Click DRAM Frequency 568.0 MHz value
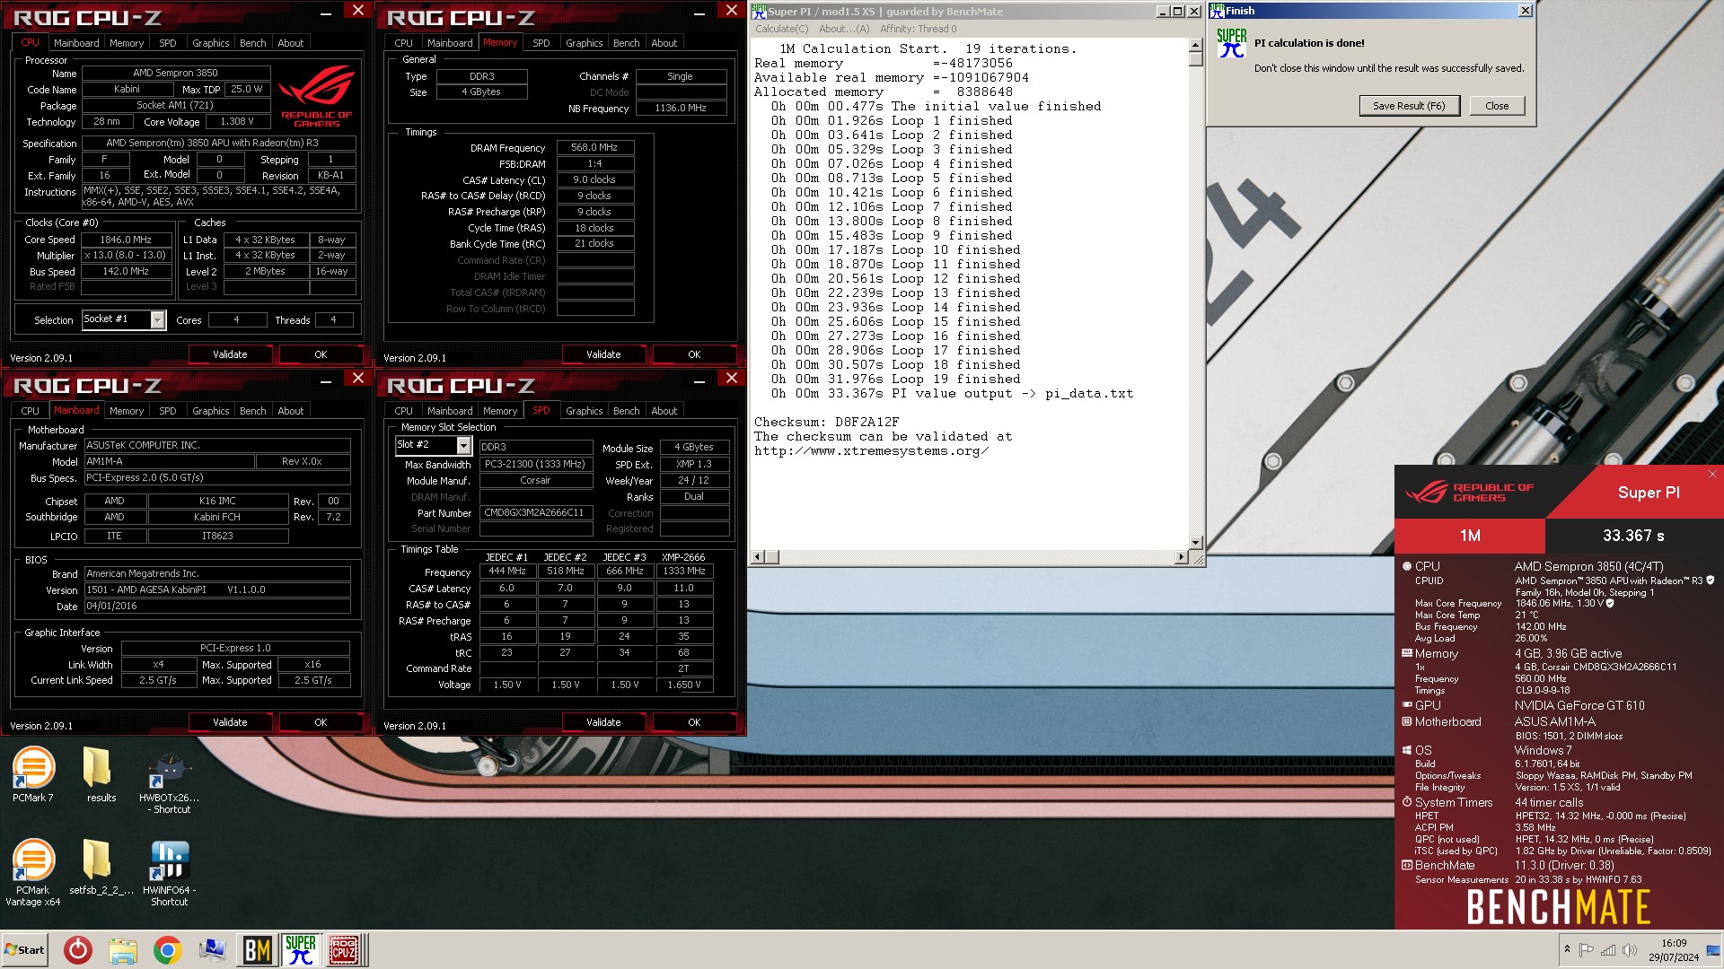This screenshot has height=969, width=1724. [x=594, y=147]
